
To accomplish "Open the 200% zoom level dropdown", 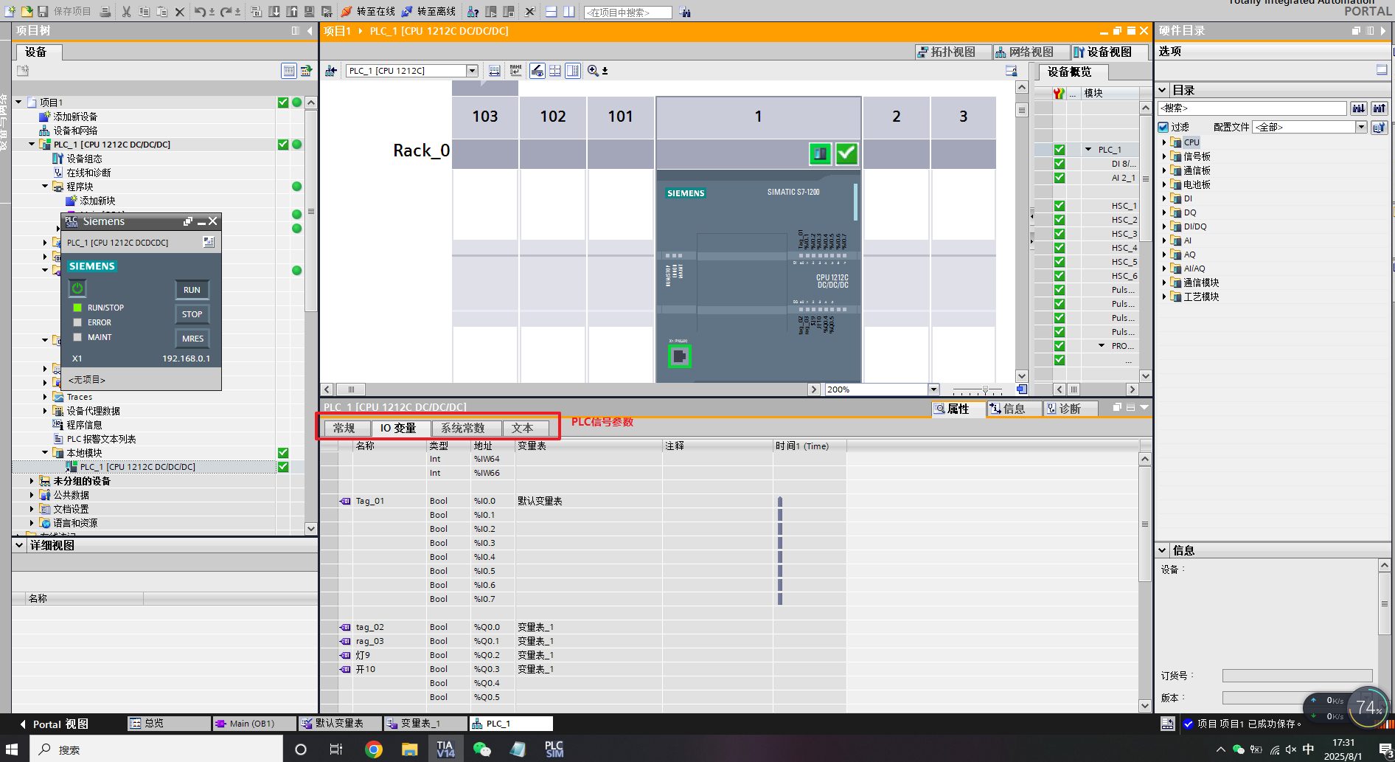I will [x=933, y=389].
